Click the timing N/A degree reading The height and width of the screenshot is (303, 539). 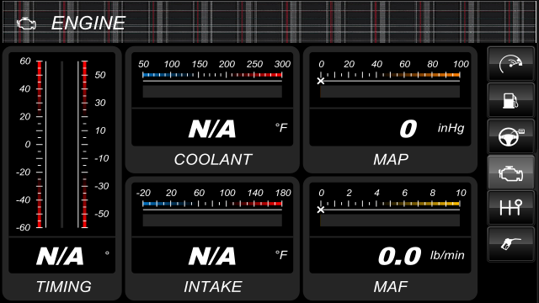pyautogui.click(x=60, y=256)
